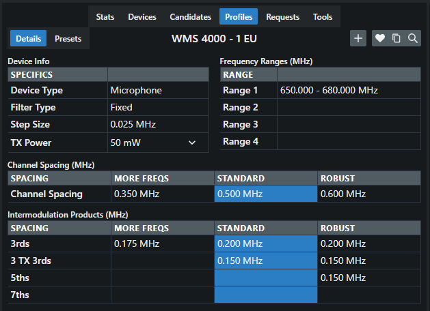Click Range 1 value 650.000 - 680.000 MHz
This screenshot has height=311, width=430.
[x=349, y=90]
